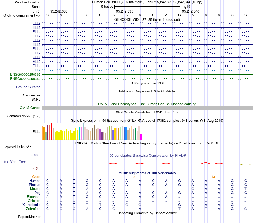Select the light-blue ELL2 transcript label
Viewport: 253px width, 223px height.
pyautogui.click(x=36, y=70)
